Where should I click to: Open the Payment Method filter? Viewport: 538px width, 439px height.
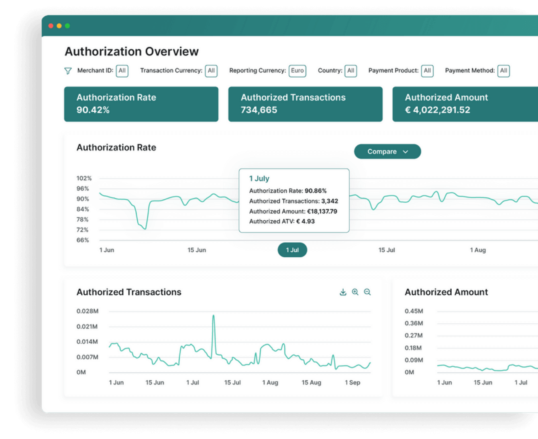tap(503, 71)
